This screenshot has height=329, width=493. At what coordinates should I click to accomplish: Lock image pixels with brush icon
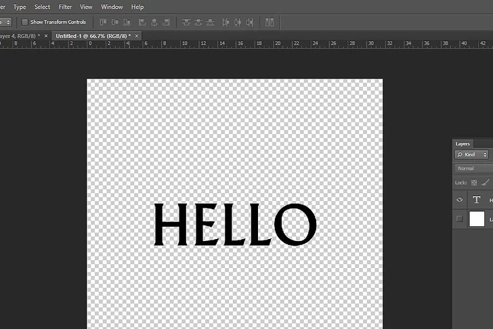pos(486,182)
